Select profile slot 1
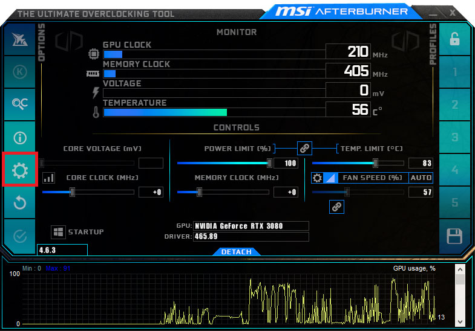Screen dimensions: 475x331 click(454, 72)
